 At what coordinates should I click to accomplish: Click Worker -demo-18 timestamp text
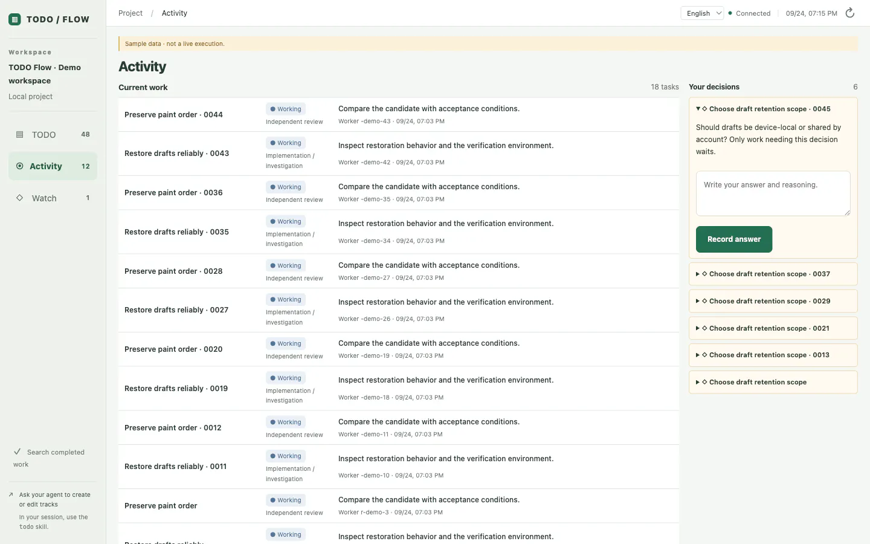coord(391,397)
